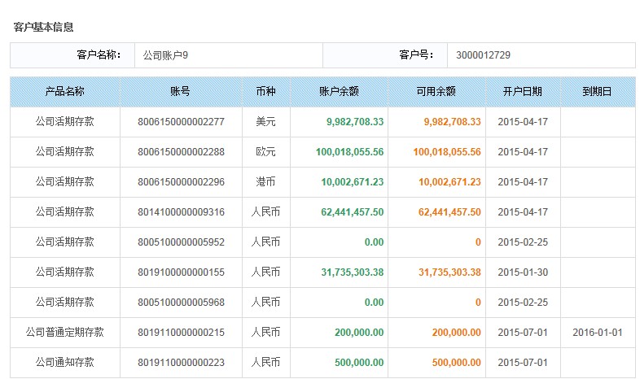
Task: Select account number 8019110000000215
Action: [x=181, y=333]
